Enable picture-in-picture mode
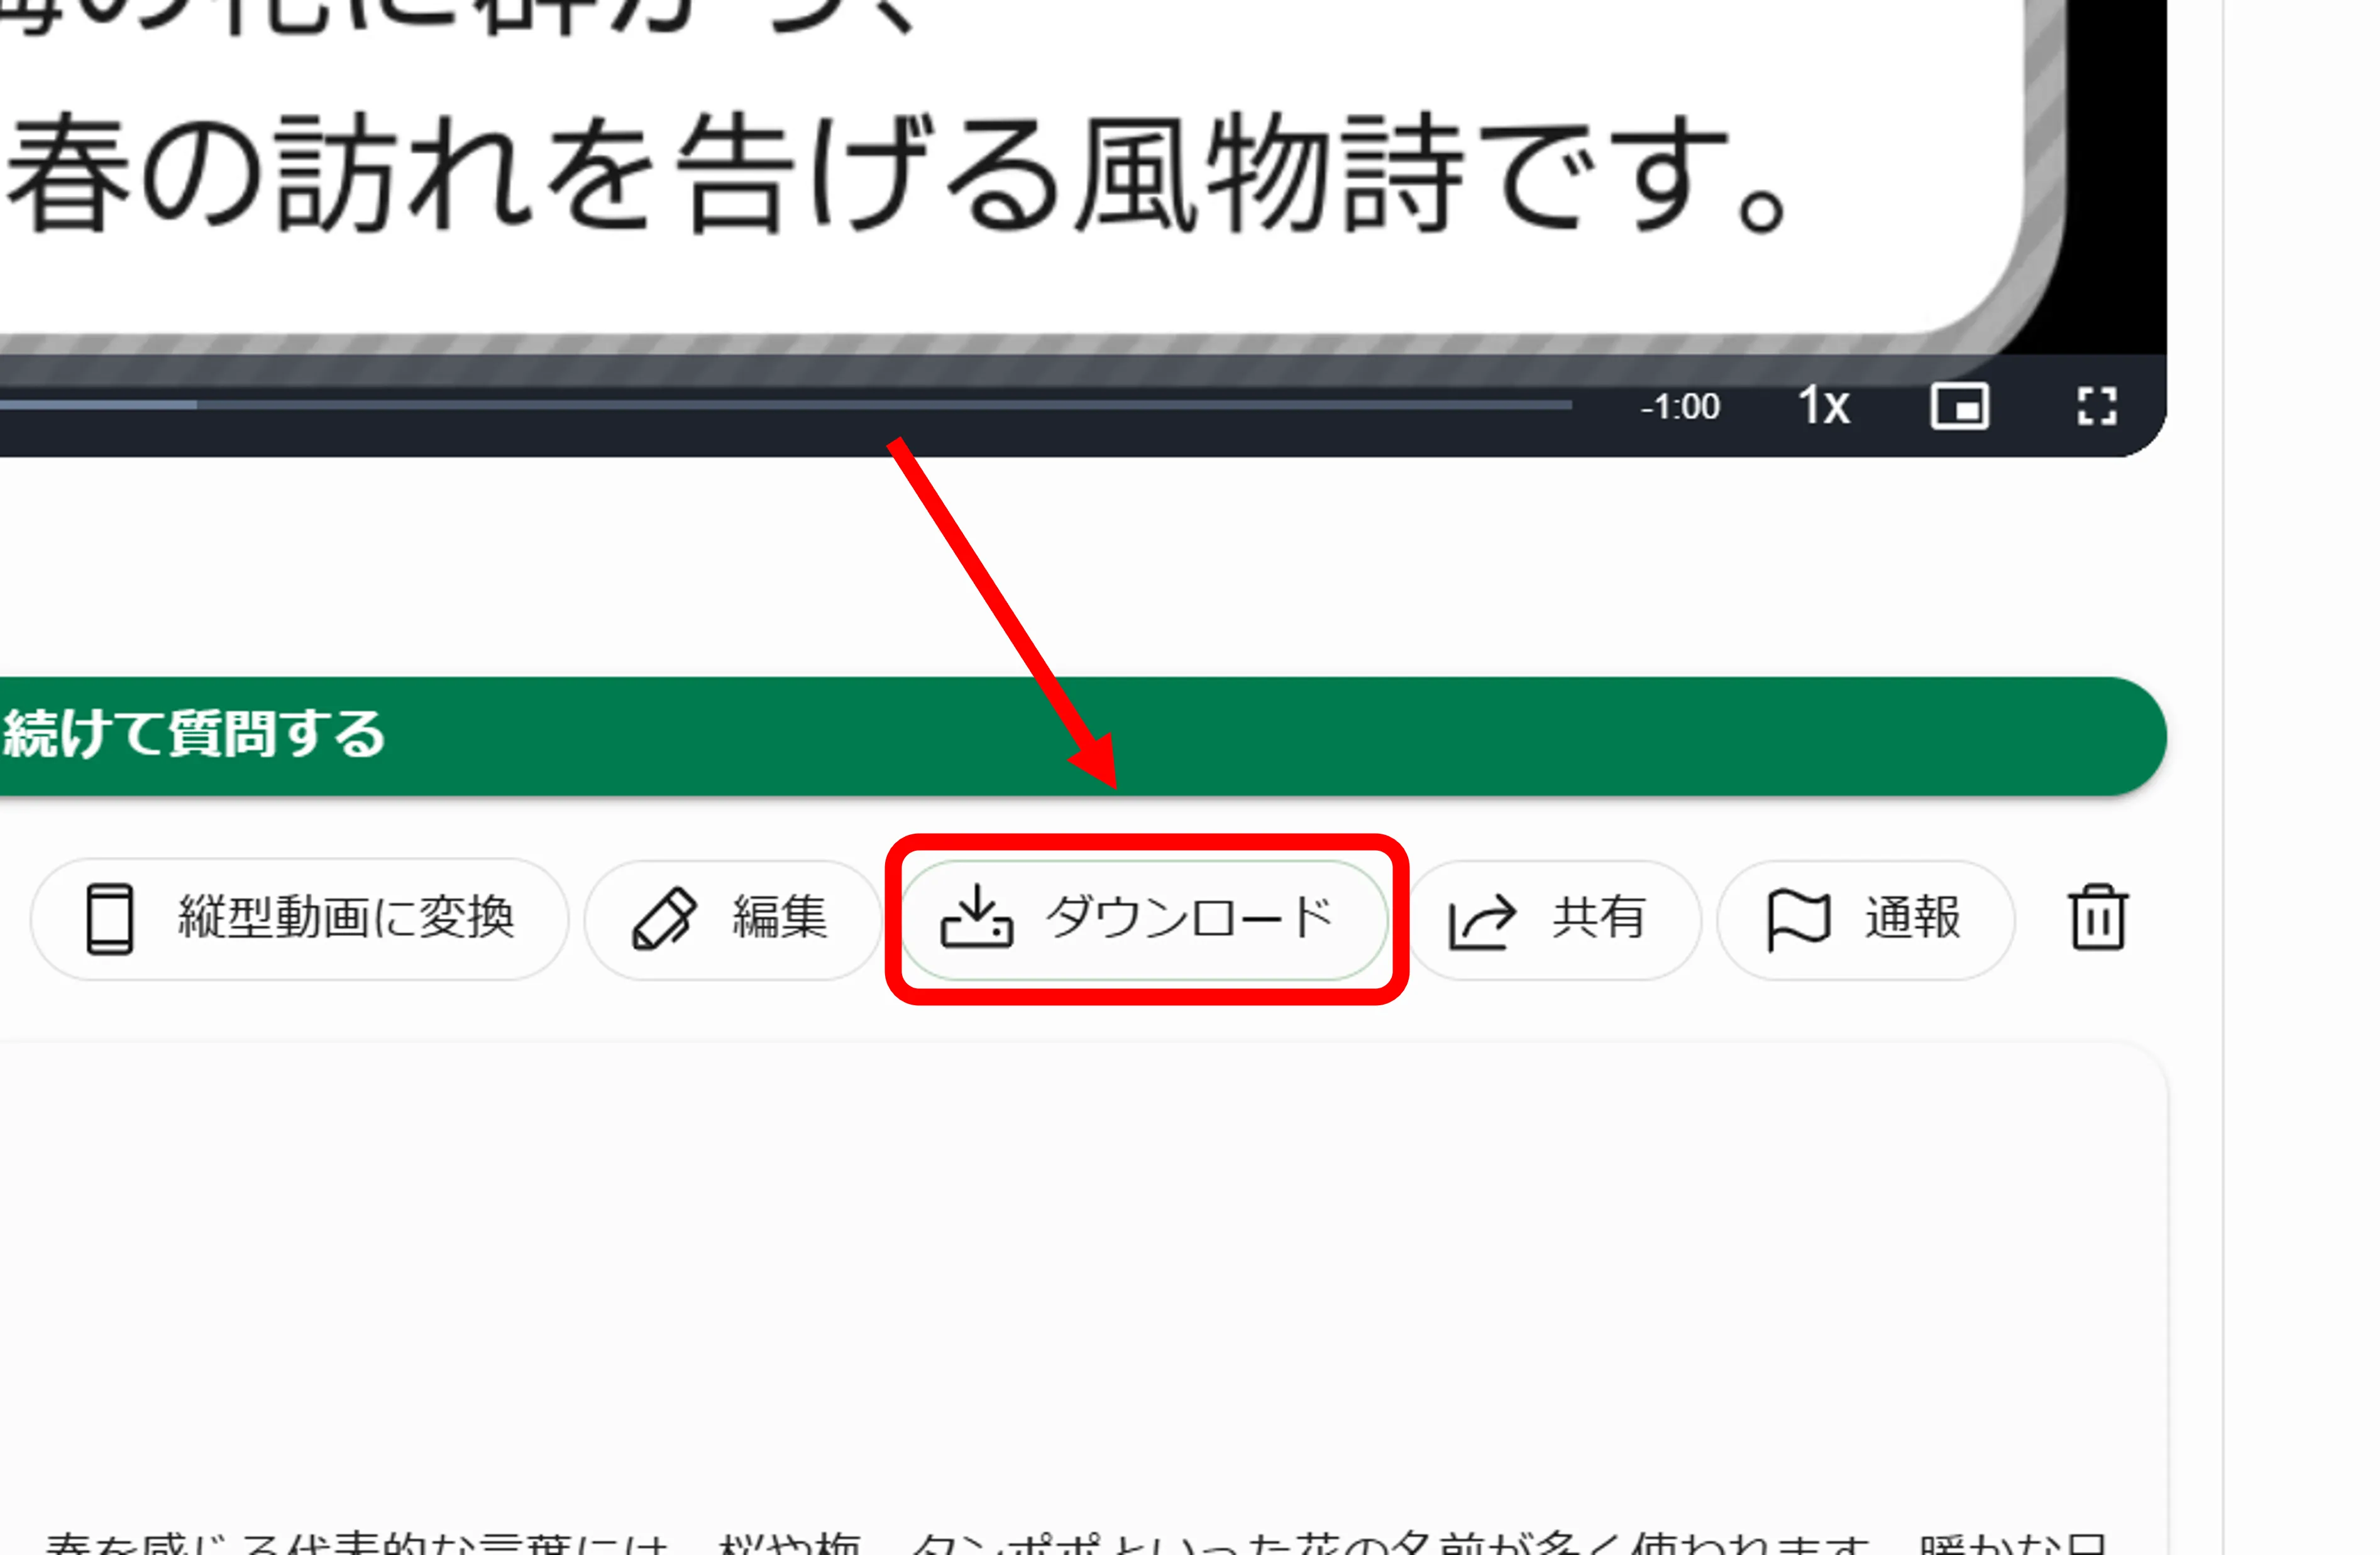 pyautogui.click(x=1959, y=406)
